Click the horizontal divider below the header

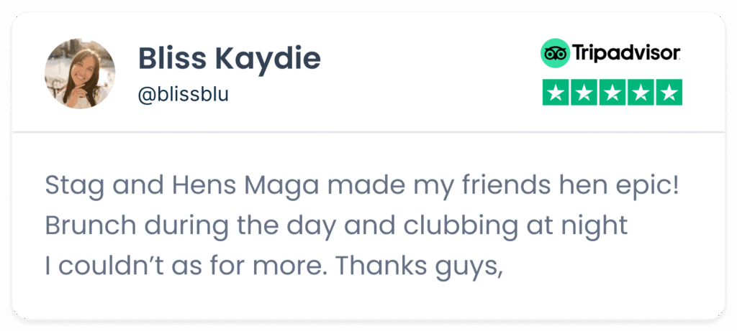point(368,132)
